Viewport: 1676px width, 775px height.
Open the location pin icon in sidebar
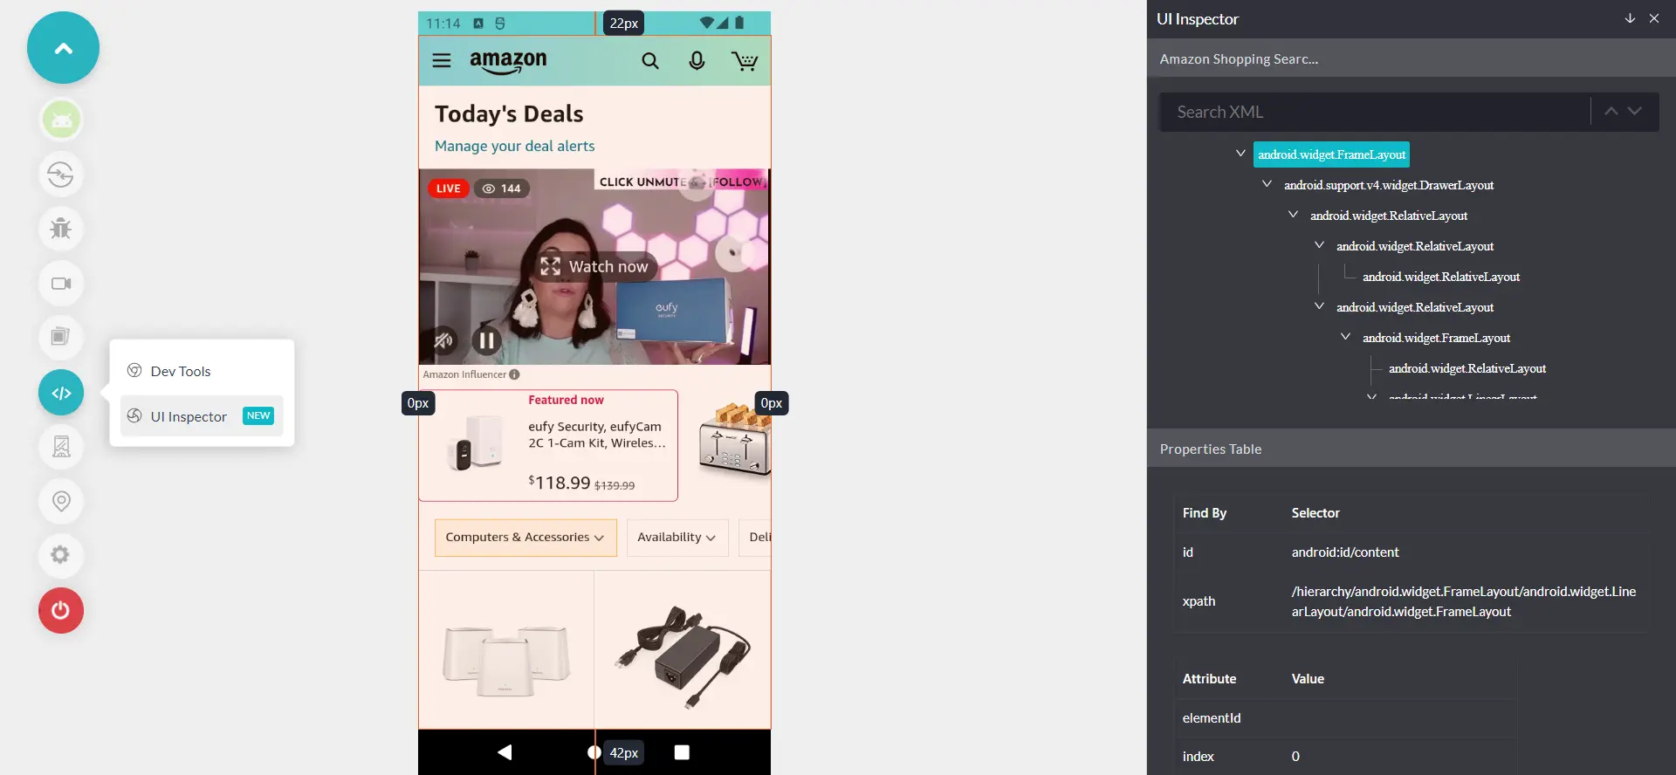(x=61, y=501)
